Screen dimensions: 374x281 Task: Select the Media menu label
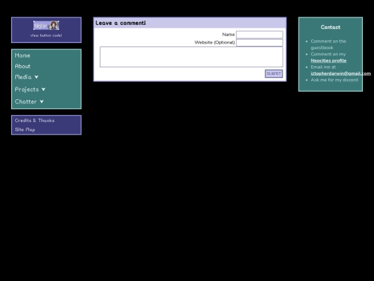pos(23,77)
